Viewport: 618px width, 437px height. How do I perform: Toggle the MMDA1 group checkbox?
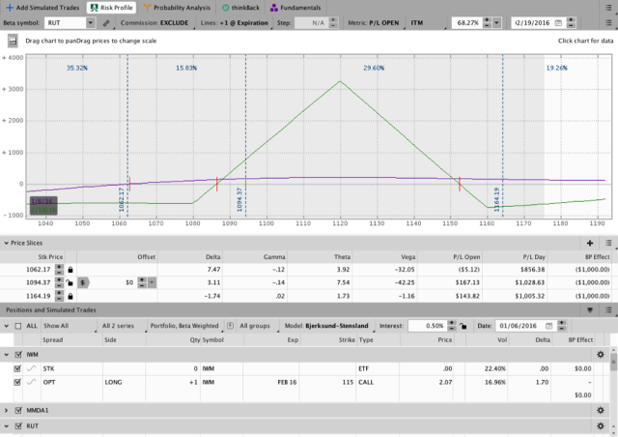pyautogui.click(x=18, y=411)
